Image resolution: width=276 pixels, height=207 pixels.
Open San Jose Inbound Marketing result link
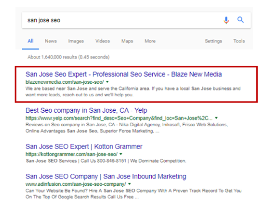coord(106,176)
